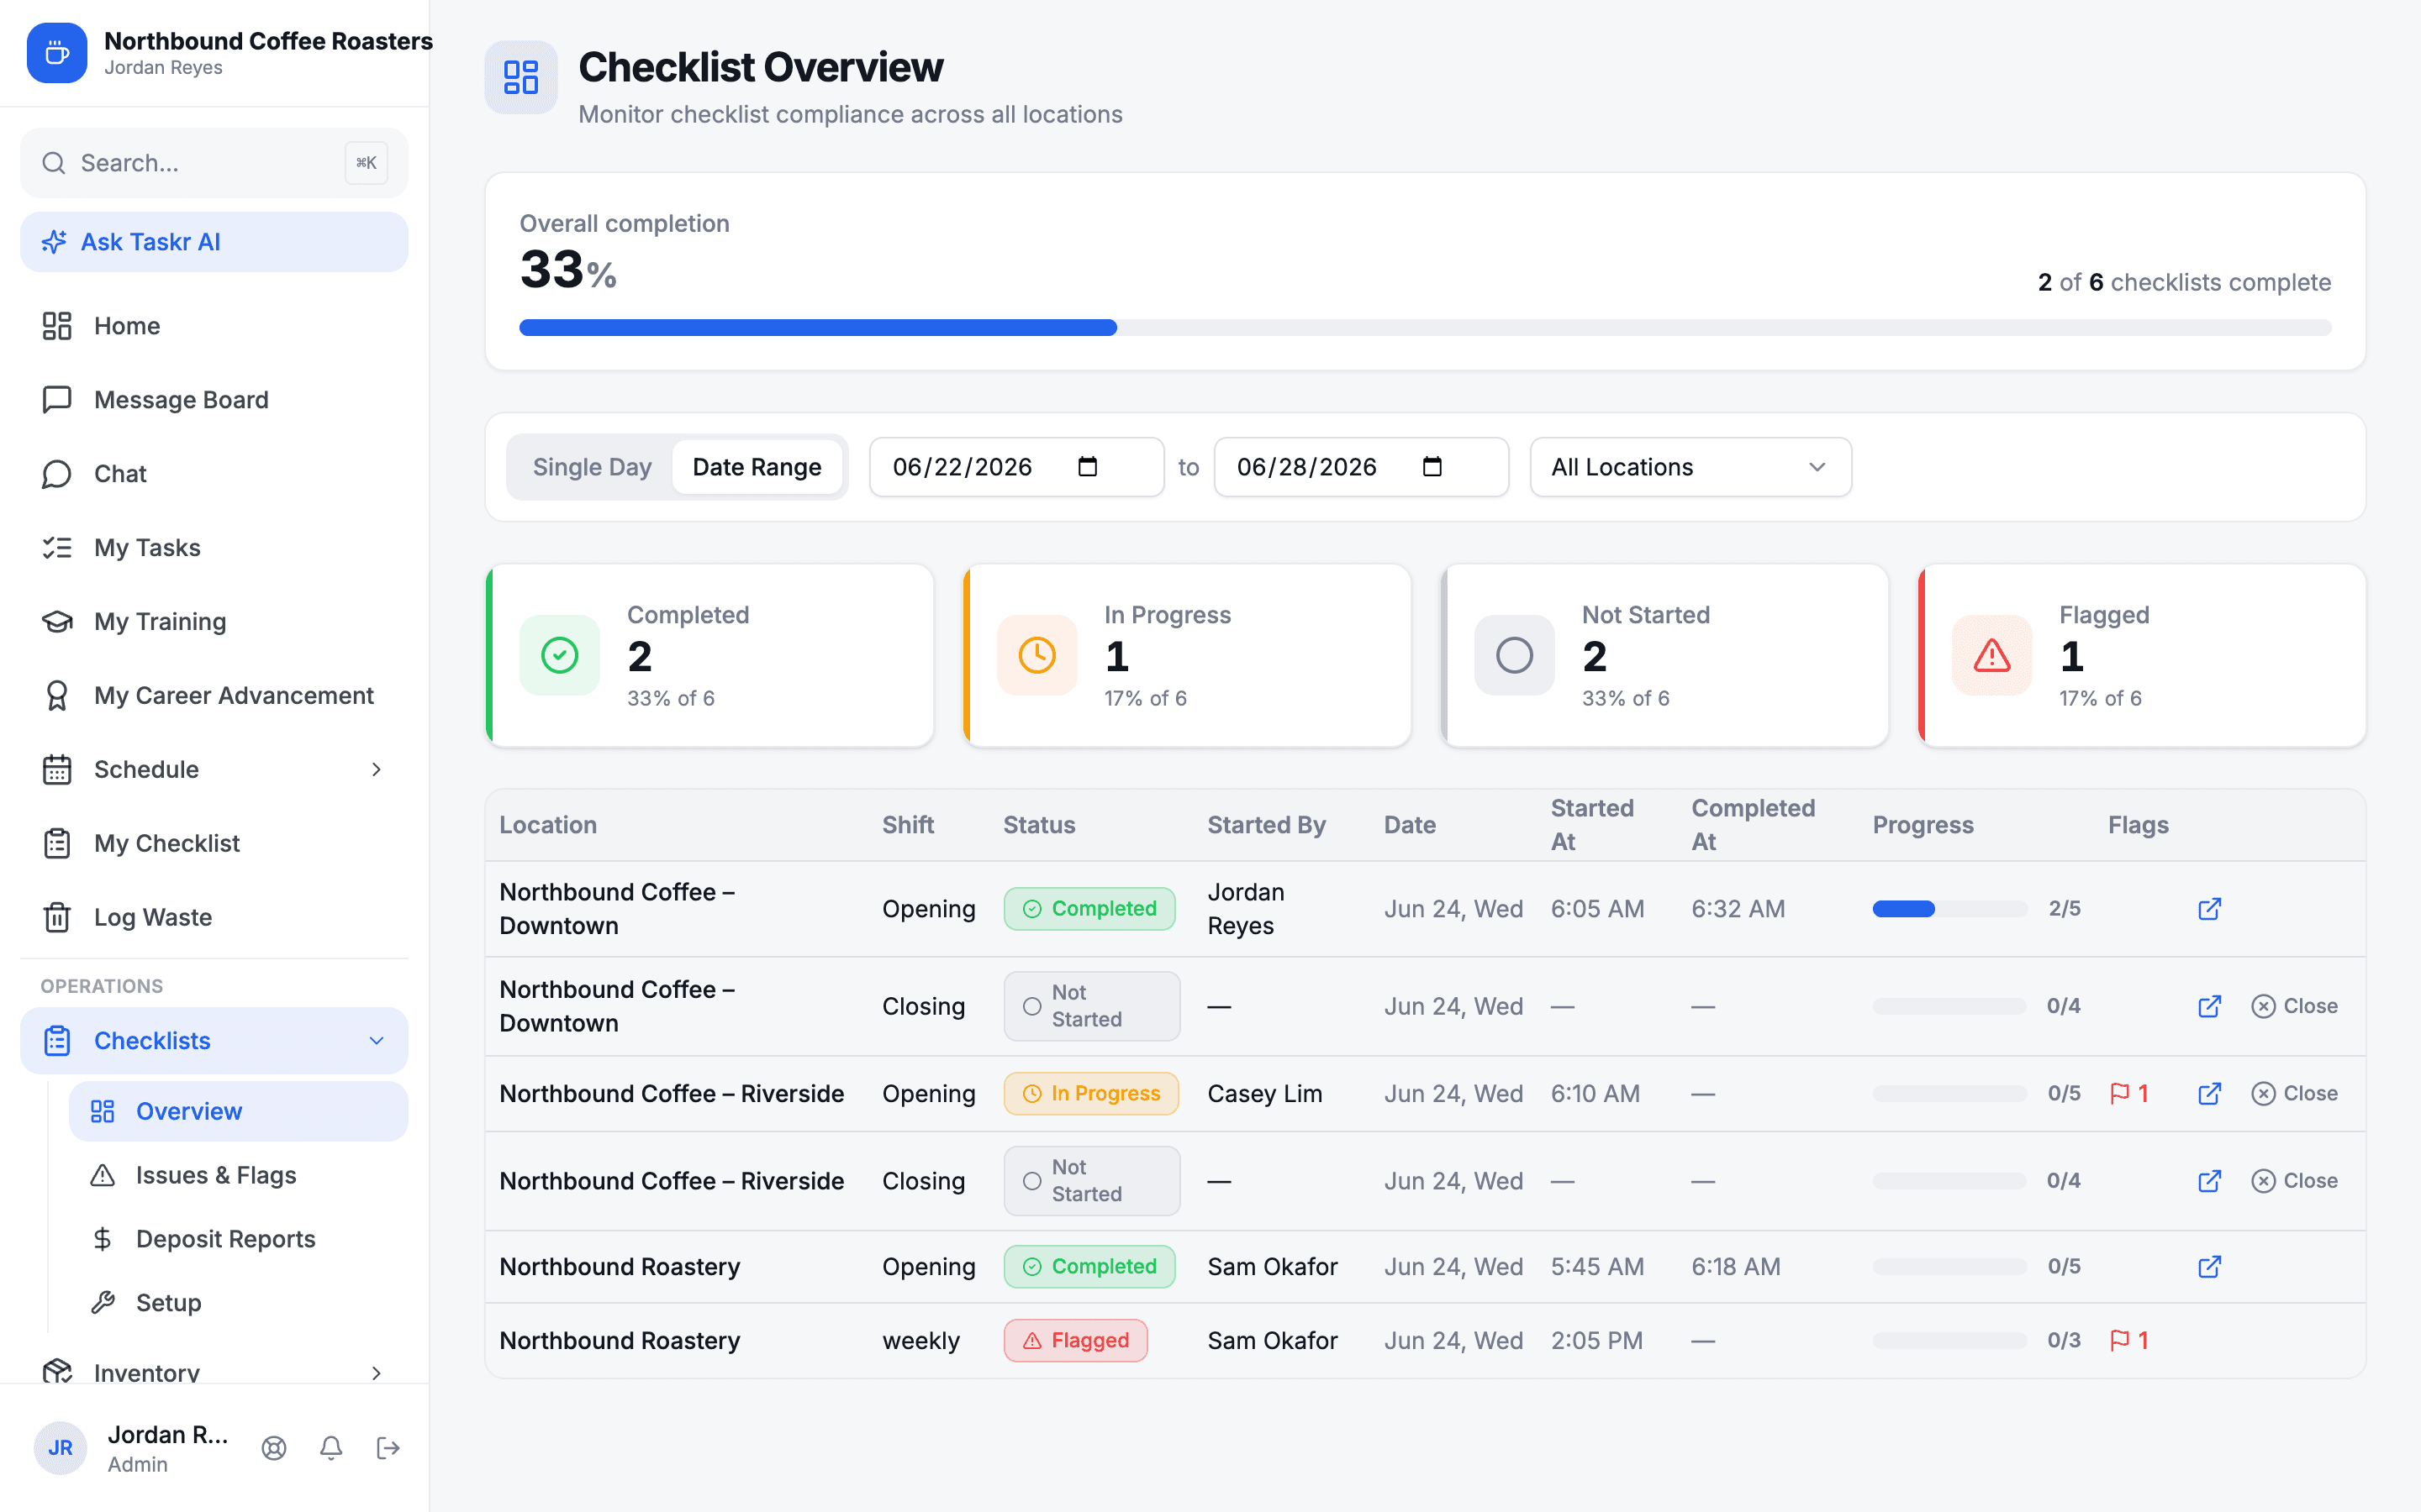Open Riverside Closing checklist external link

pyautogui.click(x=2210, y=1181)
